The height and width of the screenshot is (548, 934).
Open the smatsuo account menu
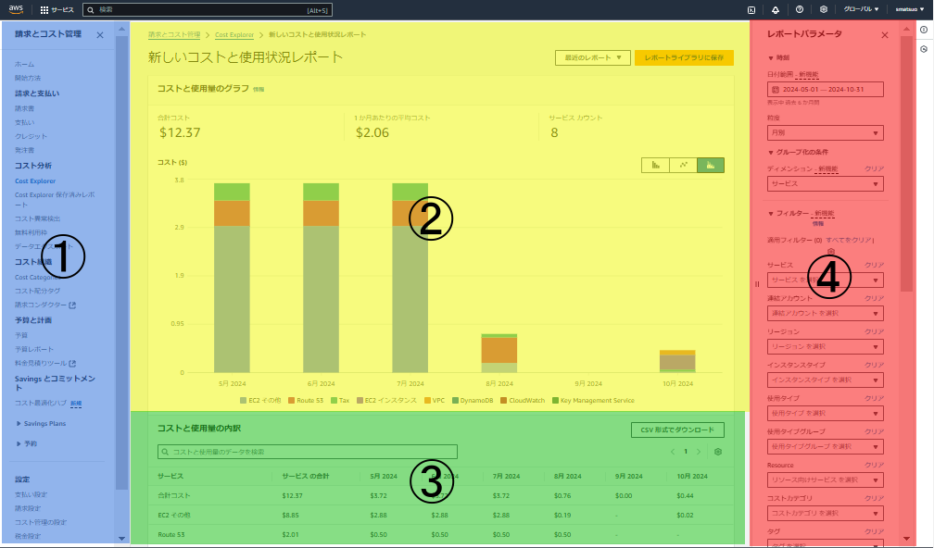click(910, 9)
